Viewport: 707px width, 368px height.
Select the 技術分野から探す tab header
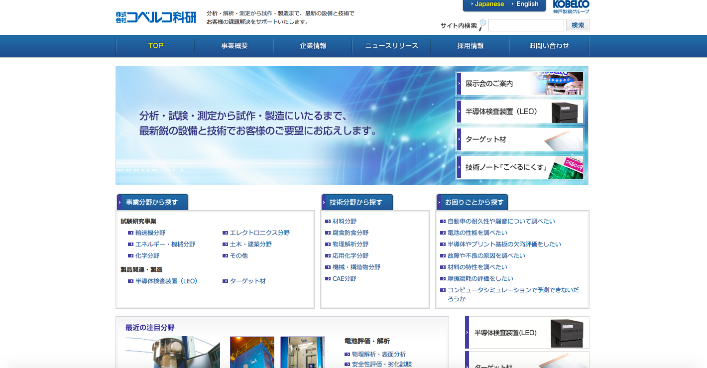click(357, 202)
